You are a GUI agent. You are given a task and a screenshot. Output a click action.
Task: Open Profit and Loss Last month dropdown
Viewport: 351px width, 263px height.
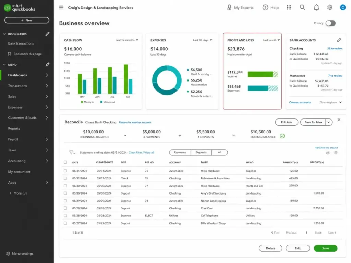click(271, 40)
